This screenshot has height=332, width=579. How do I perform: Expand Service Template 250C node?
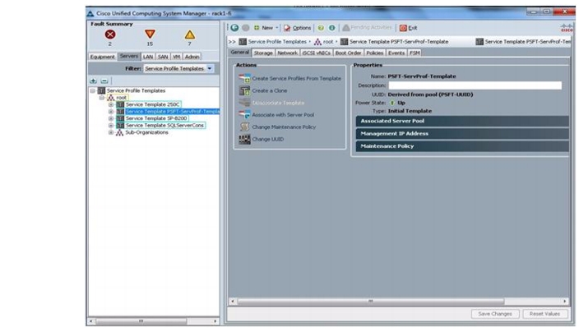tap(111, 104)
